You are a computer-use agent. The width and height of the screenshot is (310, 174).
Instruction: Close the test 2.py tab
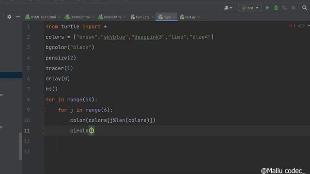(x=153, y=17)
